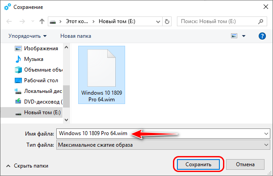Expand the file name dropdown arrow

[266, 134]
